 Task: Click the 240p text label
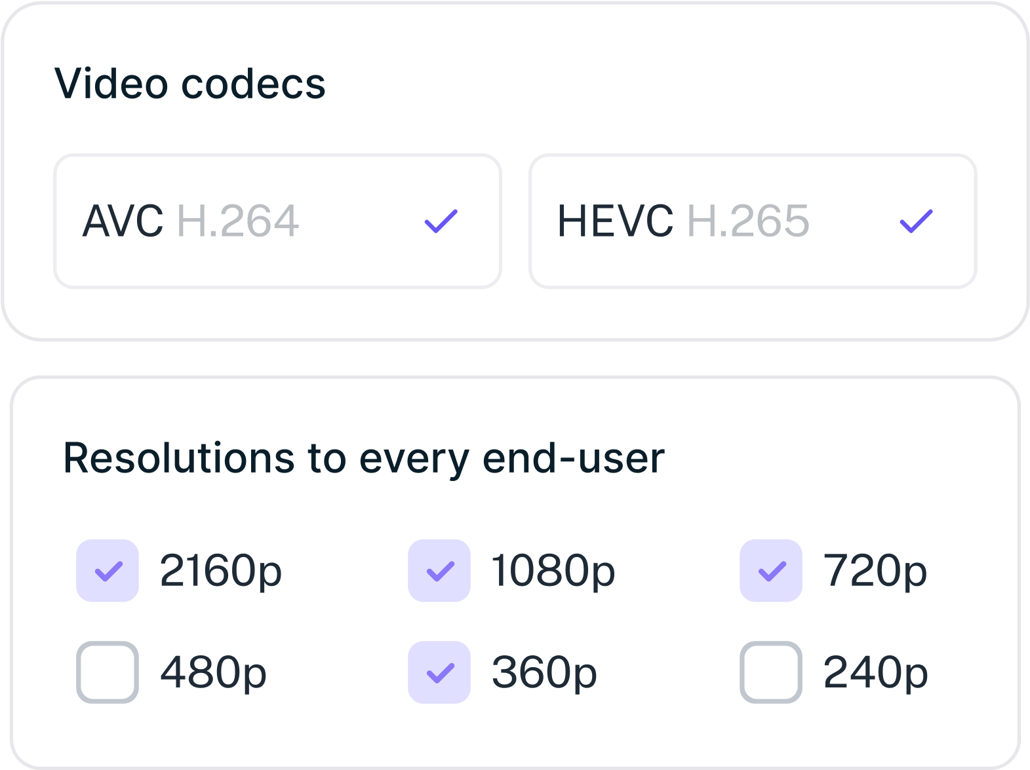pyautogui.click(x=876, y=674)
